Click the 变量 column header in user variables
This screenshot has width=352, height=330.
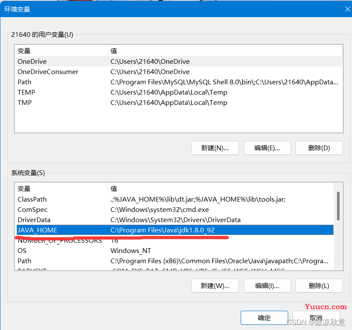point(61,51)
